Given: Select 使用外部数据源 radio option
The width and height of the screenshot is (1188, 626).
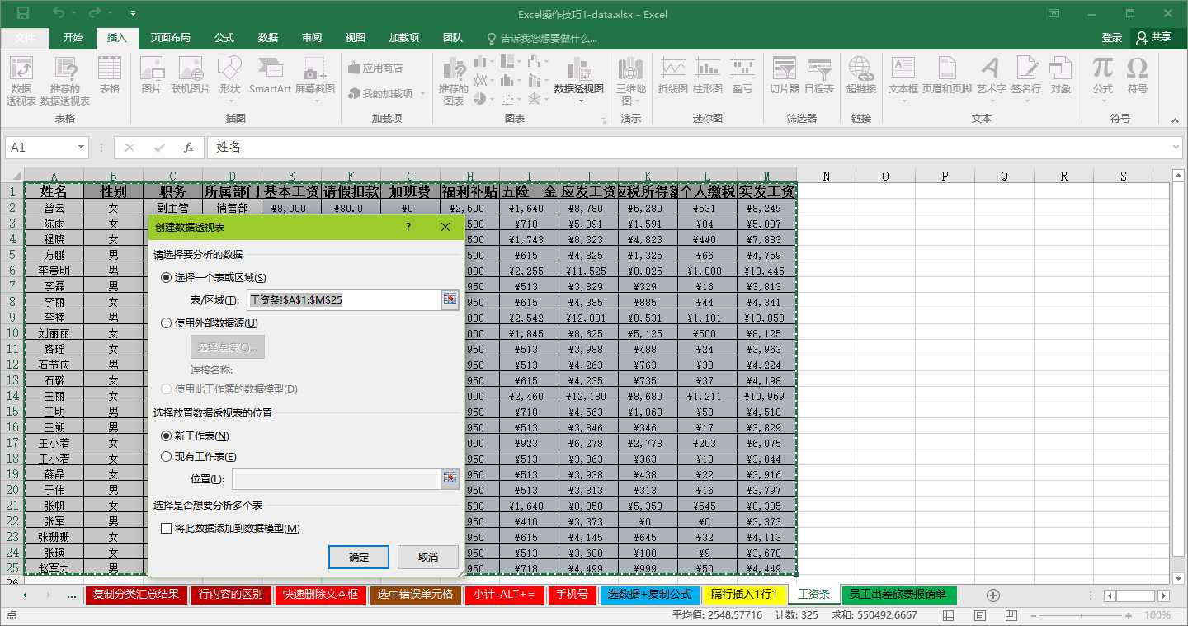Looking at the screenshot, I should 166,323.
